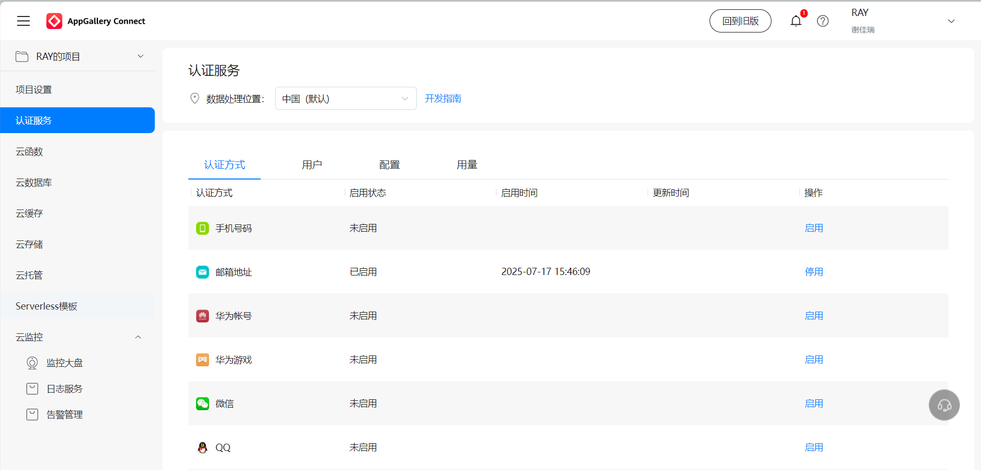Open 监控大盘 under 云监控
The height and width of the screenshot is (470, 981).
coord(65,363)
